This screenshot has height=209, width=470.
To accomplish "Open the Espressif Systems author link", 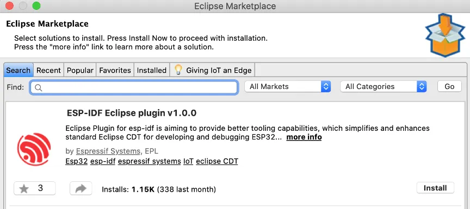I will (108, 151).
